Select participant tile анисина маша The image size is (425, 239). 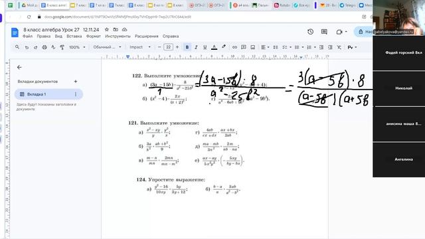point(399,124)
